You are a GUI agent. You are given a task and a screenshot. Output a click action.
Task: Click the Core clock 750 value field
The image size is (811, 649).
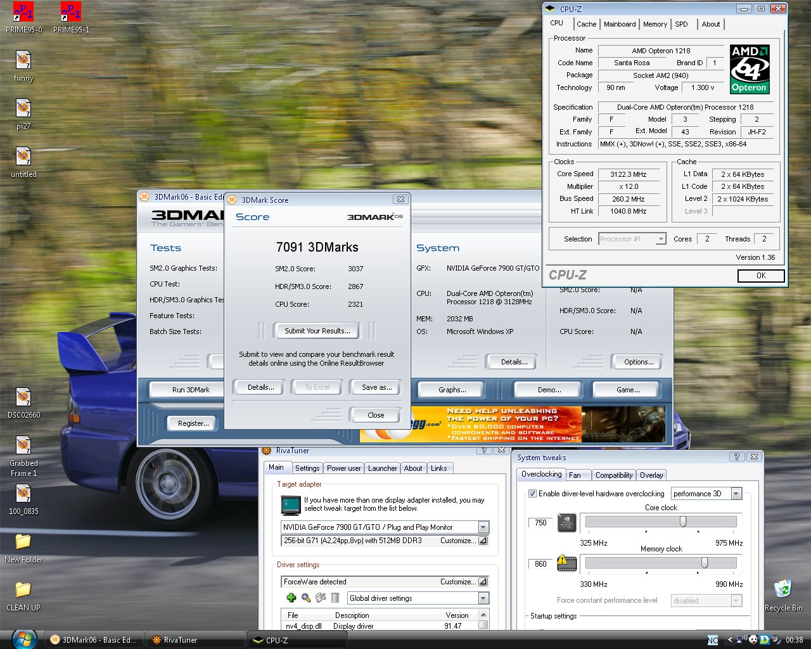[540, 523]
